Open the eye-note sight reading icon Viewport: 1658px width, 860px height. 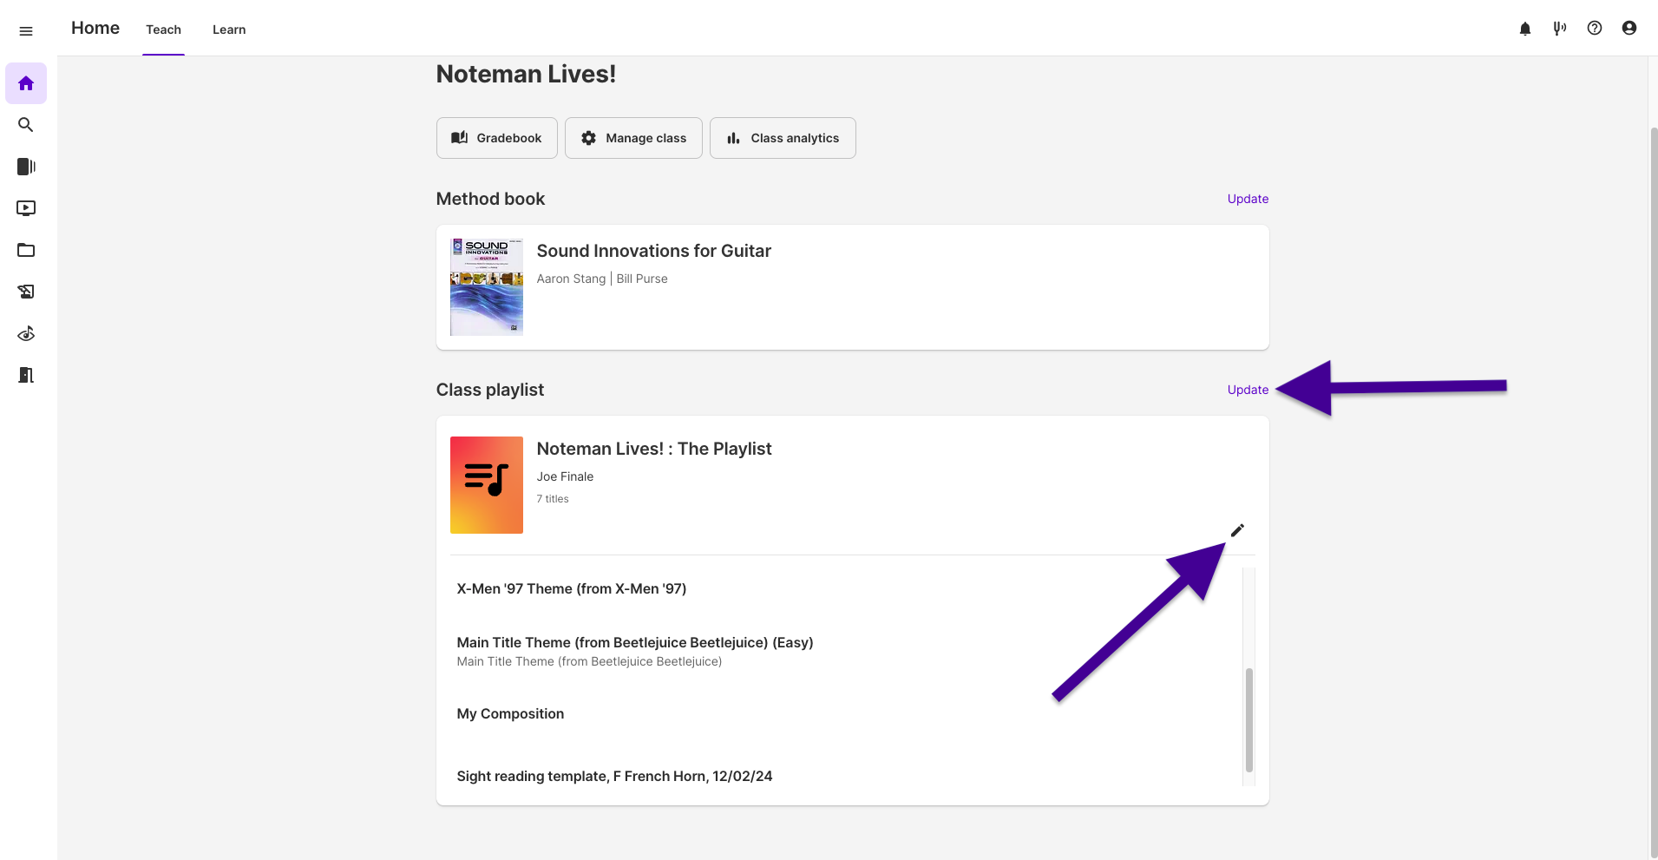(x=26, y=333)
